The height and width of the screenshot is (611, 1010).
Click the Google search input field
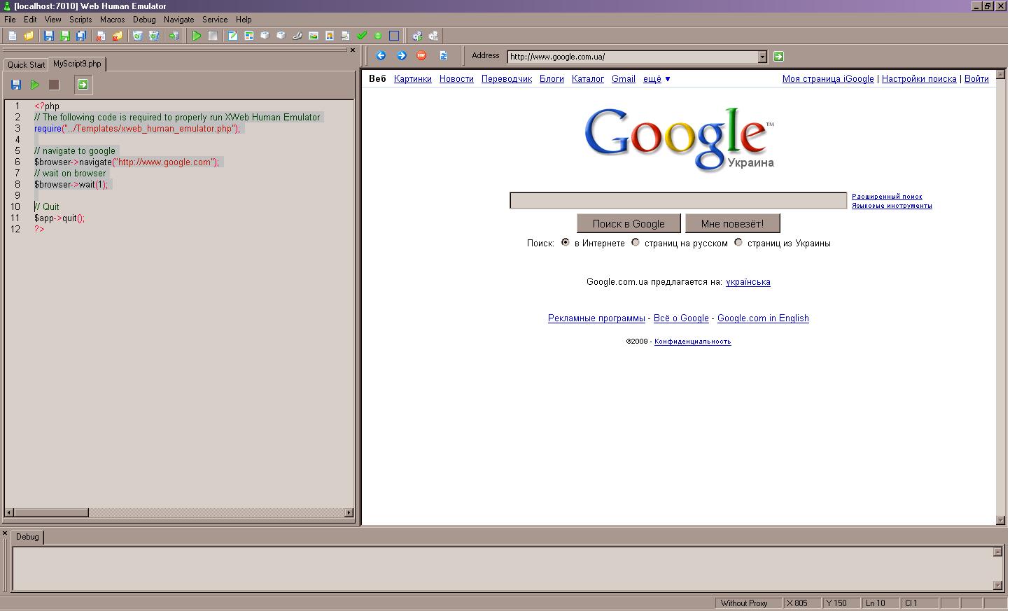point(678,201)
